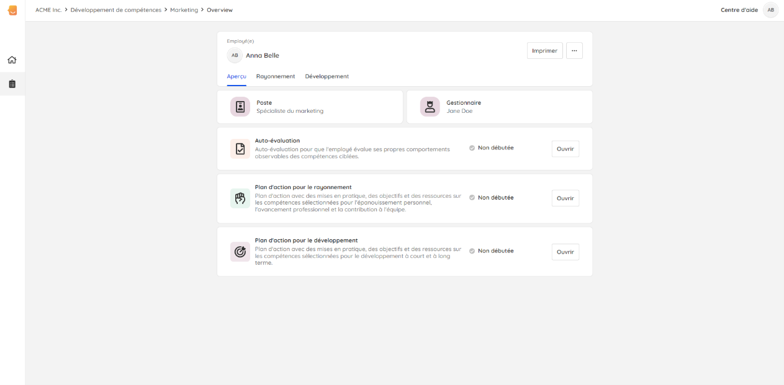Click the Overview breadcrumb item
Viewport: 784px width, 385px height.
point(220,10)
